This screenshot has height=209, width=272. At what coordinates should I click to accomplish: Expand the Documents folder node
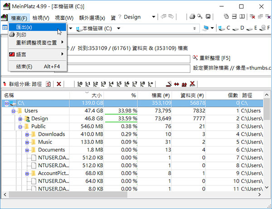(27, 150)
